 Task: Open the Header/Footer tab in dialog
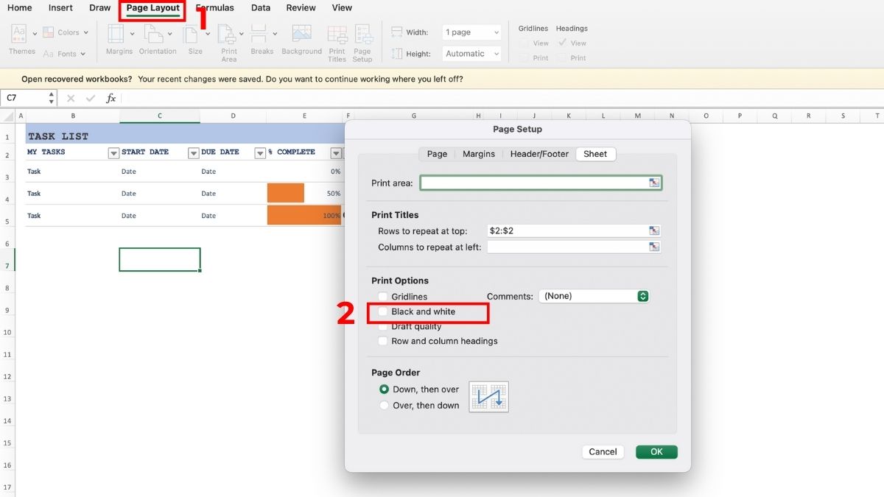(x=539, y=154)
